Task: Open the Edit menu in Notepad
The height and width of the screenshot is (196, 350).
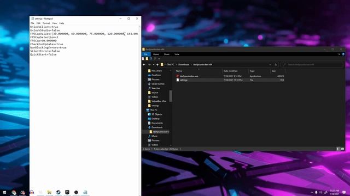Action: (38, 23)
